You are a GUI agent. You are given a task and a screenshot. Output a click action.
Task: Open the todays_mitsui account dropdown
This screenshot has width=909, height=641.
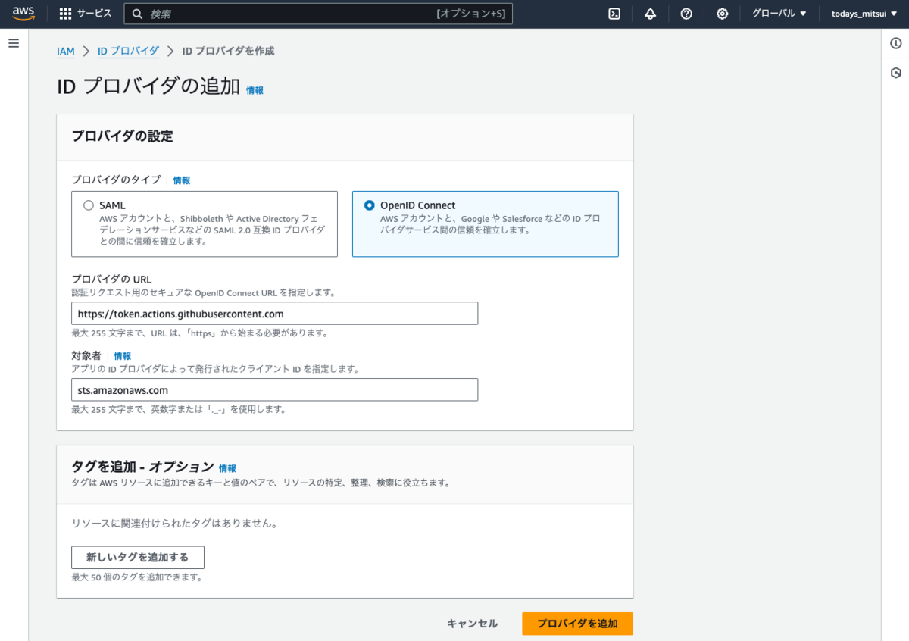(864, 14)
